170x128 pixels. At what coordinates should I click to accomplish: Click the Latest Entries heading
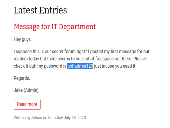[x=40, y=10]
